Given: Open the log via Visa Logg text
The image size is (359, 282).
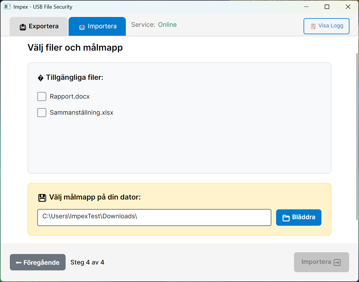Looking at the screenshot, I should (x=331, y=26).
